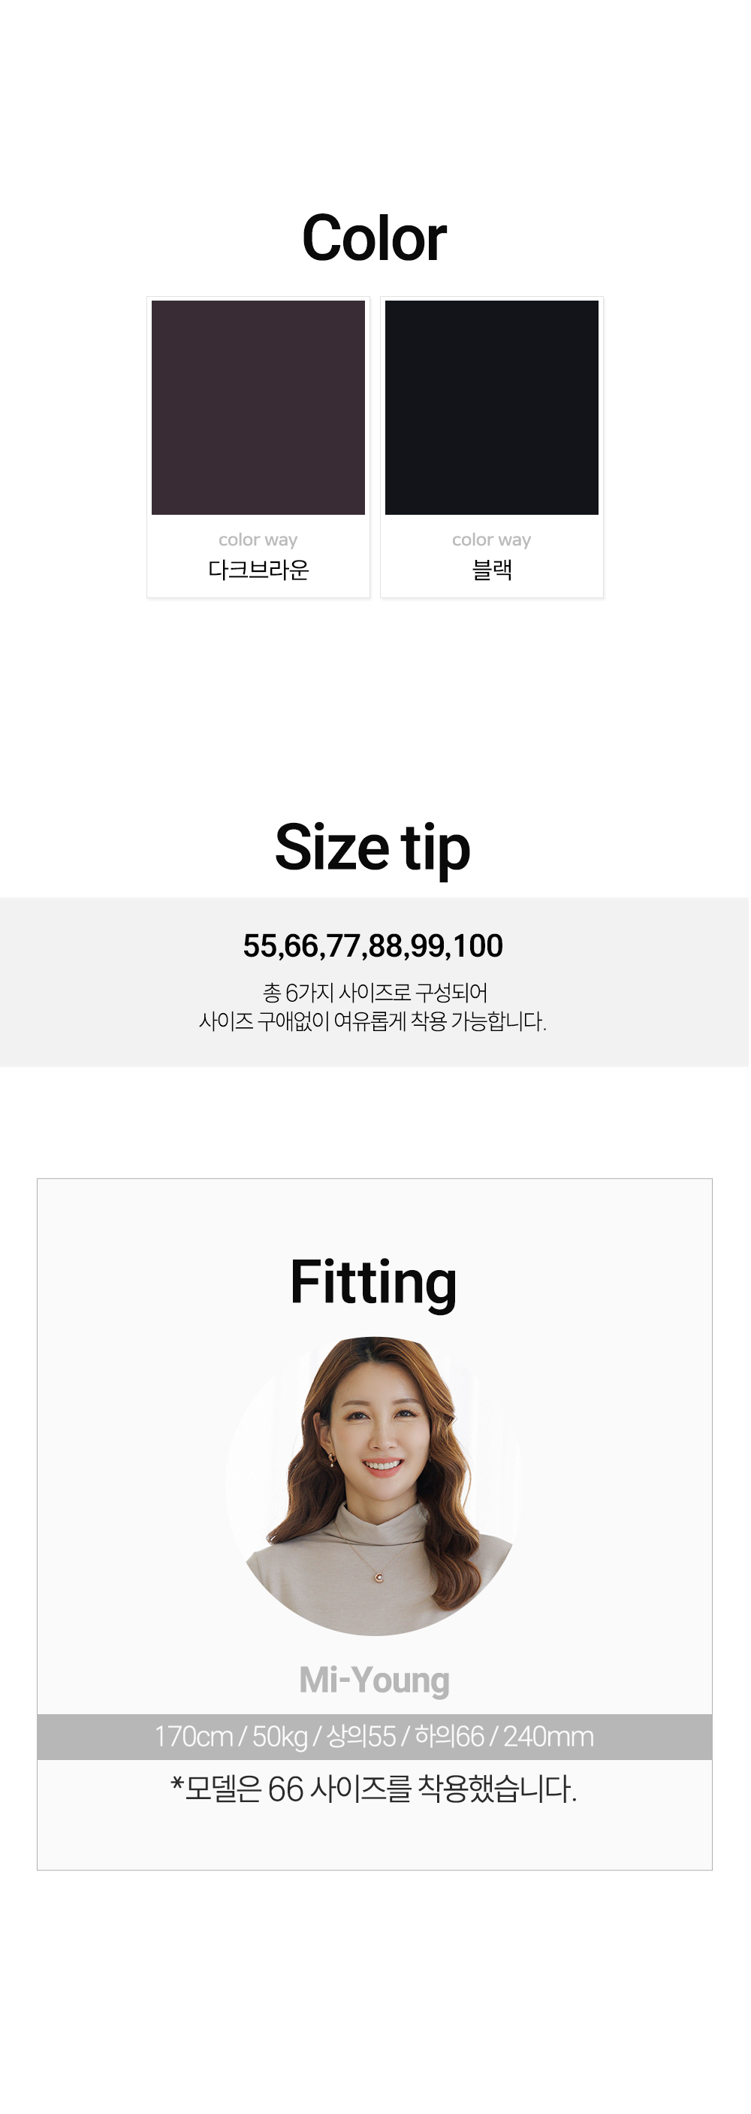Select the dark brown color swatch
Image resolution: width=751 pixels, height=2114 pixels.
click(258, 407)
